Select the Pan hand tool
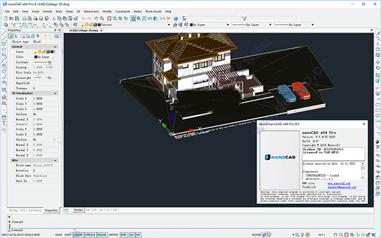The width and height of the screenshot is (381, 238). coord(97,18)
